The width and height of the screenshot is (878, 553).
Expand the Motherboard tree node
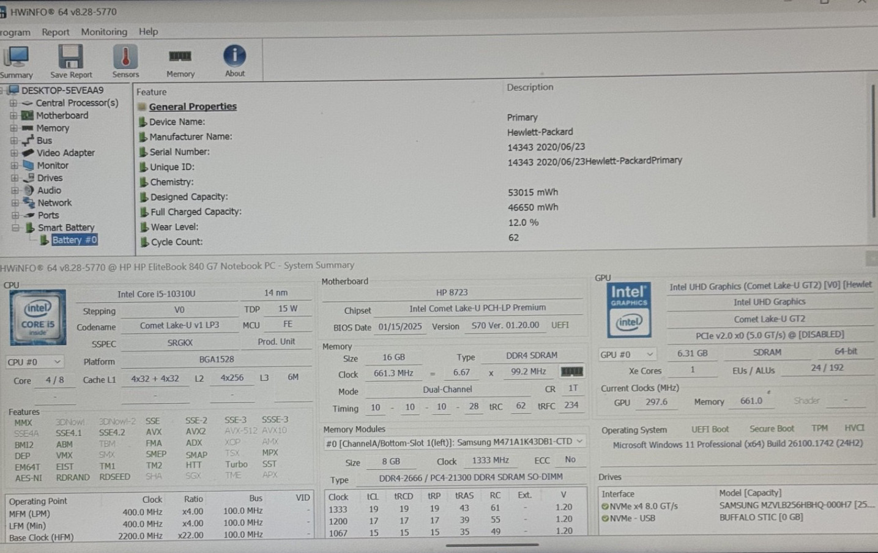[13, 116]
